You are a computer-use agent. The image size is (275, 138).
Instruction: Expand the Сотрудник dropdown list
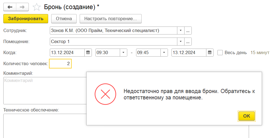(x=180, y=31)
